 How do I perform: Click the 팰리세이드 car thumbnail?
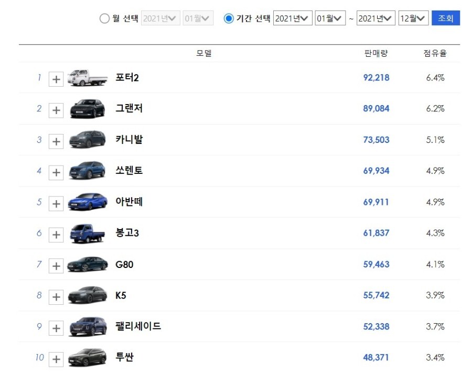[x=88, y=327]
